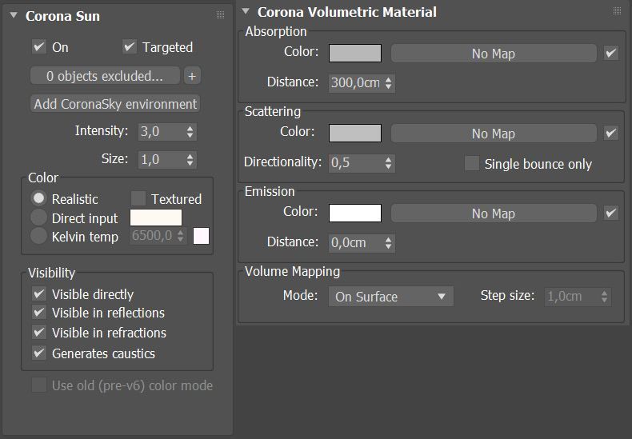The width and height of the screenshot is (632, 439).
Task: Click the Intensity spinner arrows
Action: click(x=190, y=132)
